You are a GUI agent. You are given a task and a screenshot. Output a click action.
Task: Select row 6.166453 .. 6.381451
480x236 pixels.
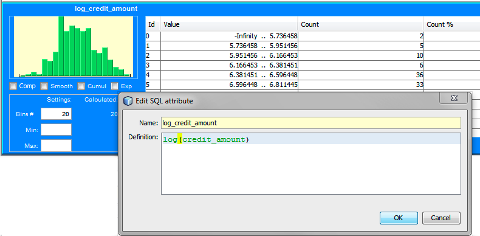tap(312, 65)
